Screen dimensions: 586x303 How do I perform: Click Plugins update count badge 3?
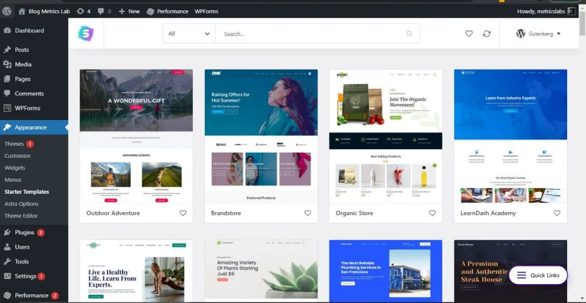pos(41,233)
